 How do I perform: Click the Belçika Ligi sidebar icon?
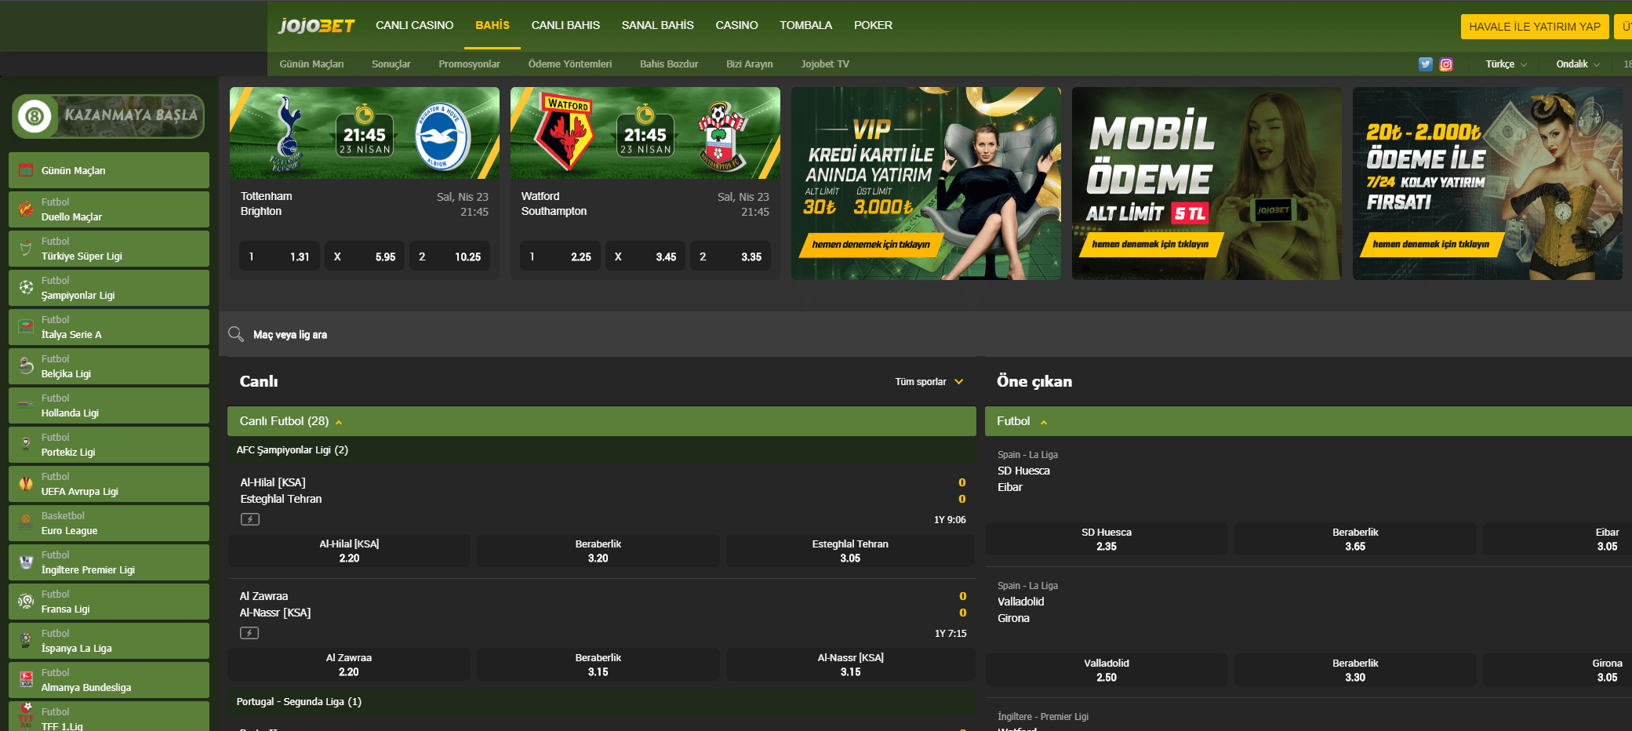pos(26,365)
